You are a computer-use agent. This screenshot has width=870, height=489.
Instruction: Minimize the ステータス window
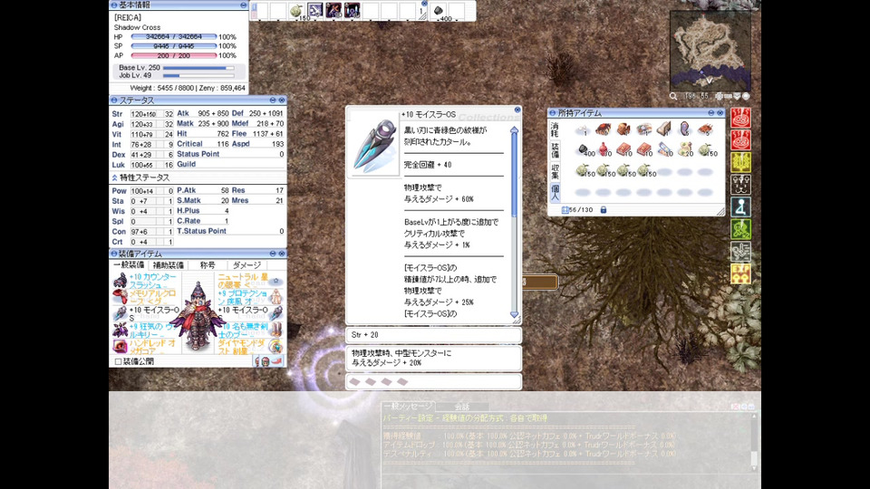[273, 101]
